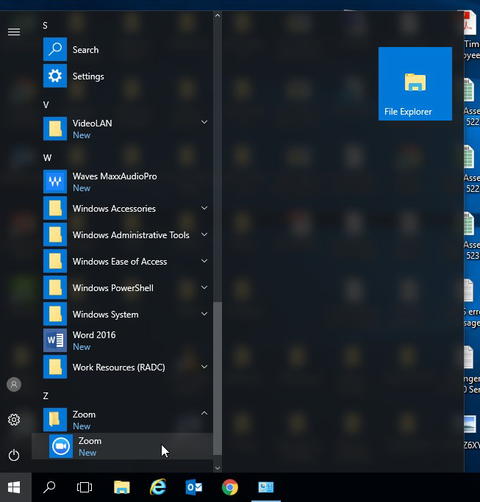Click the letter W group header
The height and width of the screenshot is (502, 480).
47,158
